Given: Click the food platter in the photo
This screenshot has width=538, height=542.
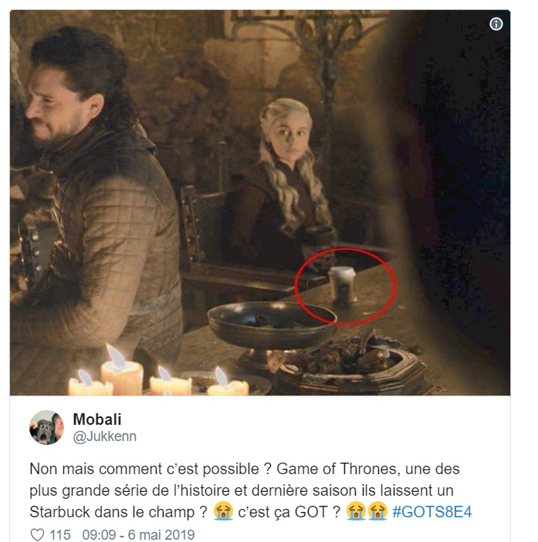Looking at the screenshot, I should (x=351, y=365).
